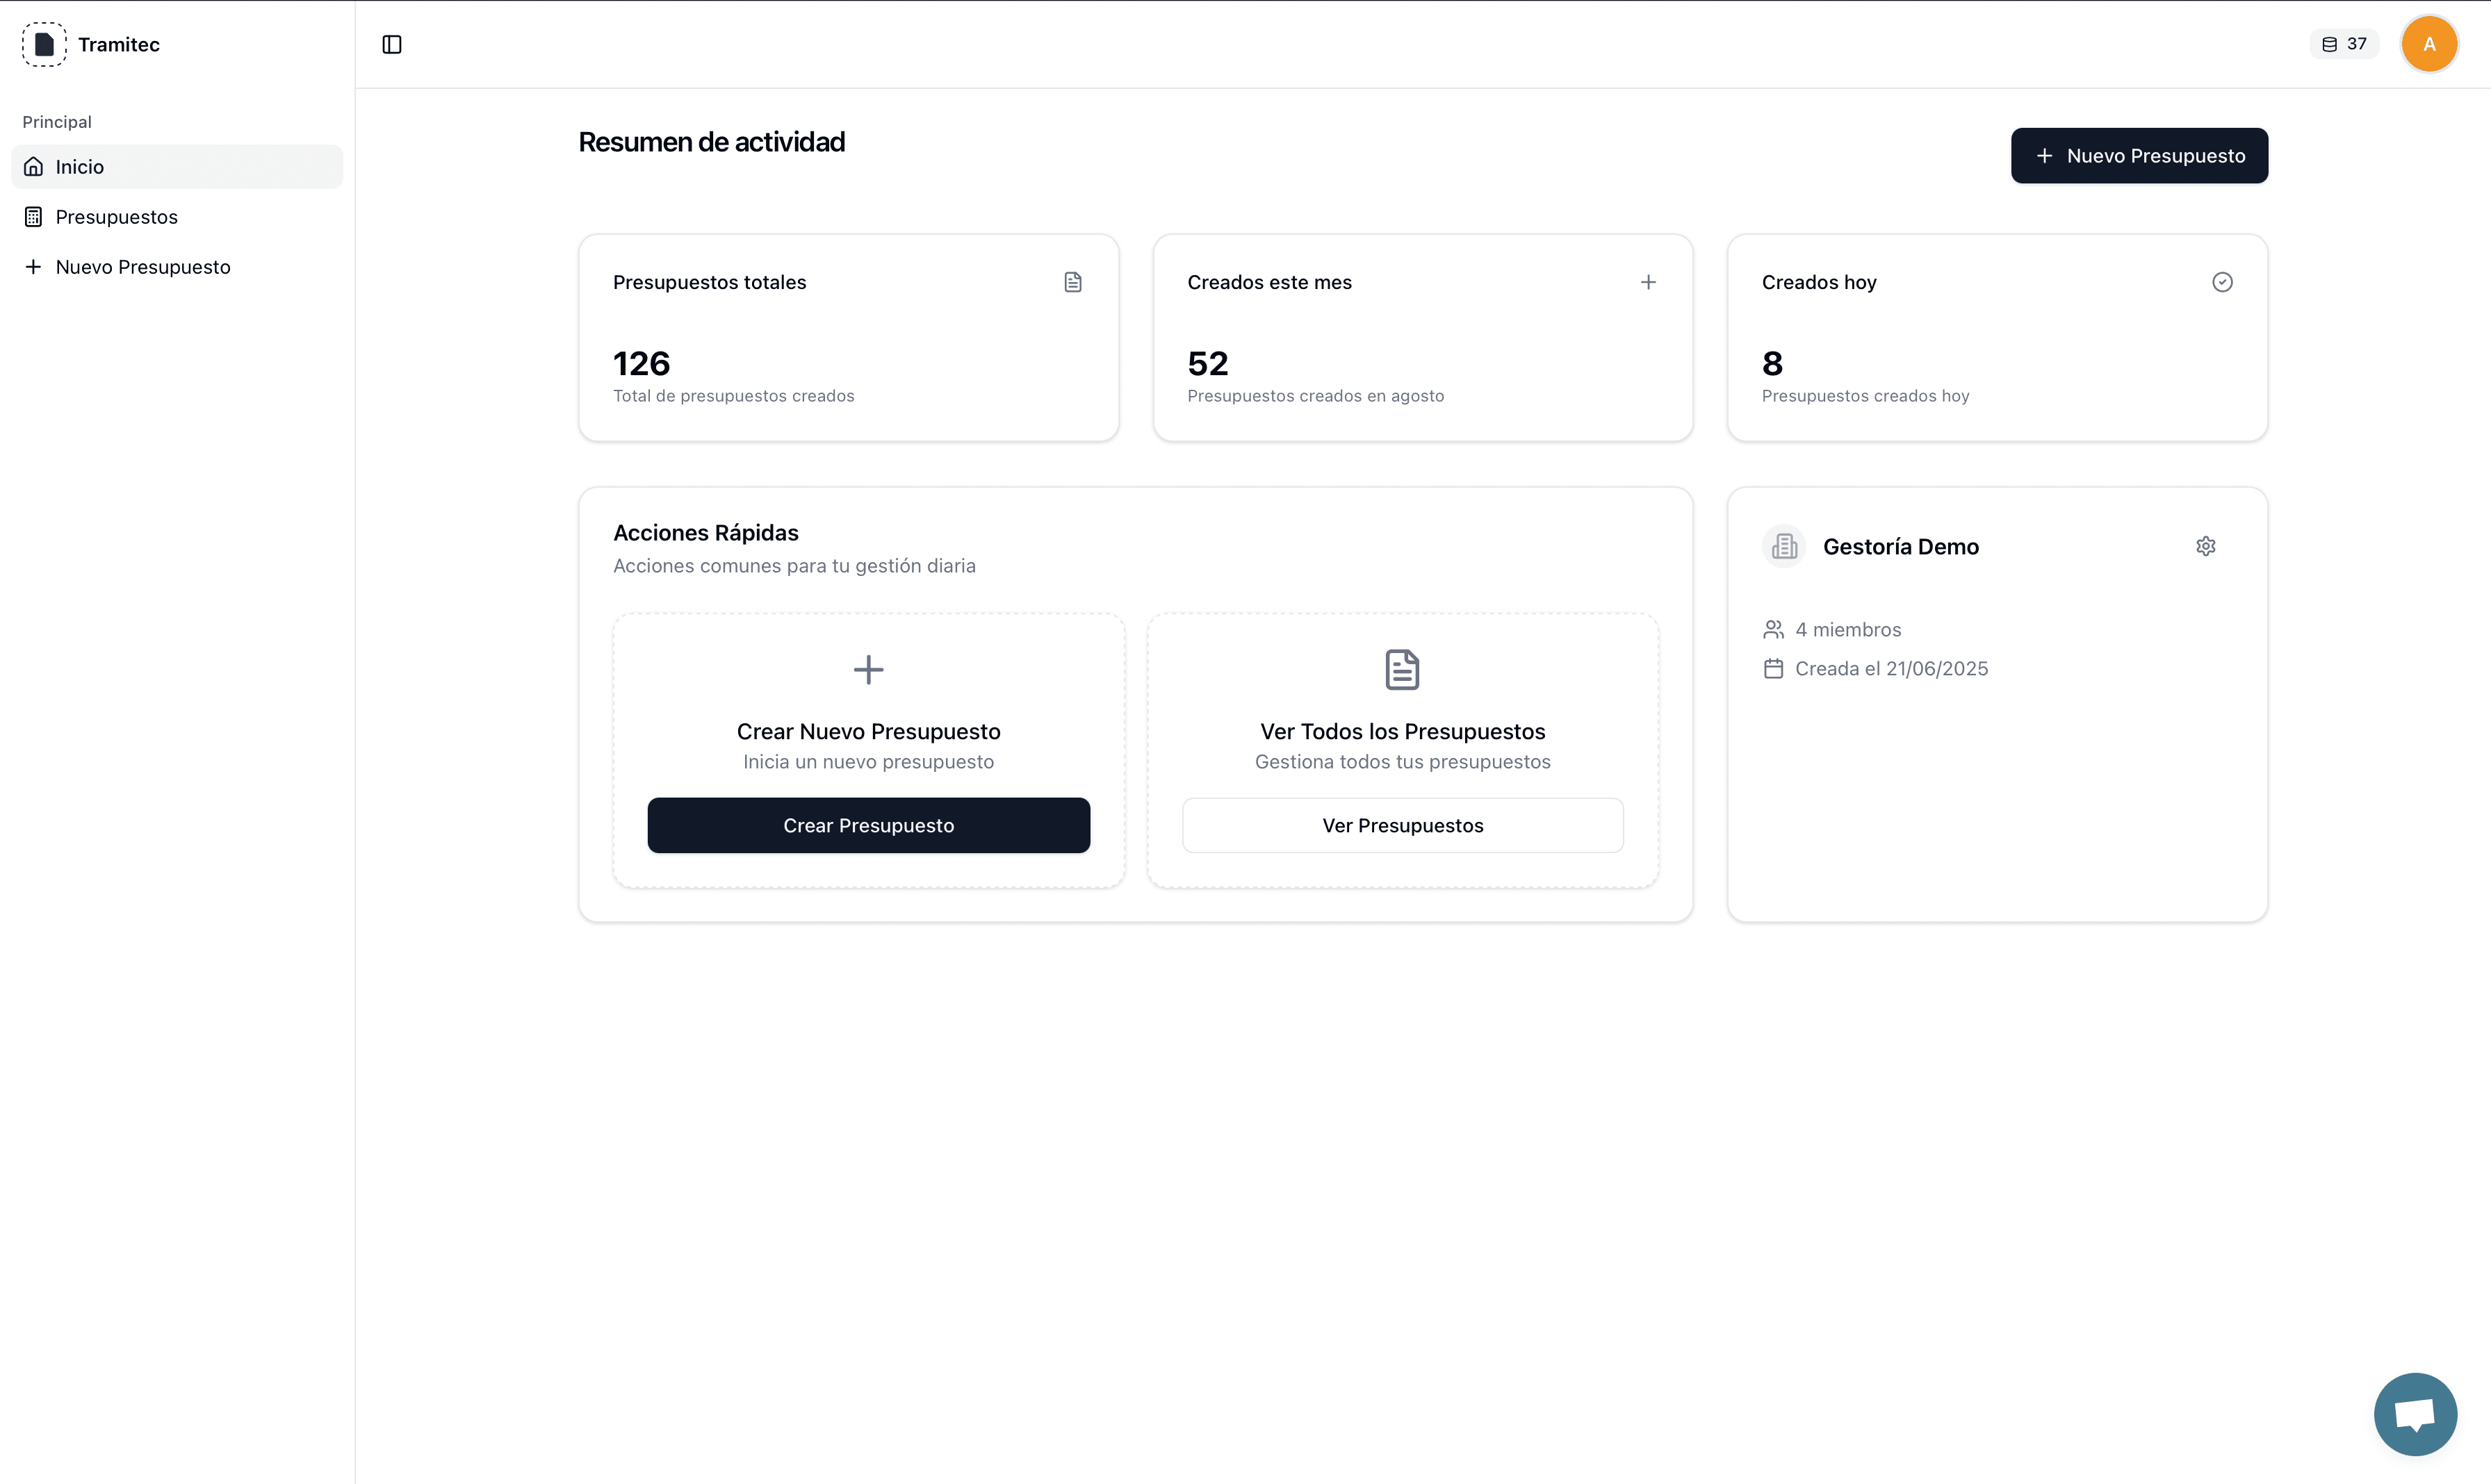
Task: Click the large plus icon above Crear Nuevo Presupuesto
Action: coord(868,669)
